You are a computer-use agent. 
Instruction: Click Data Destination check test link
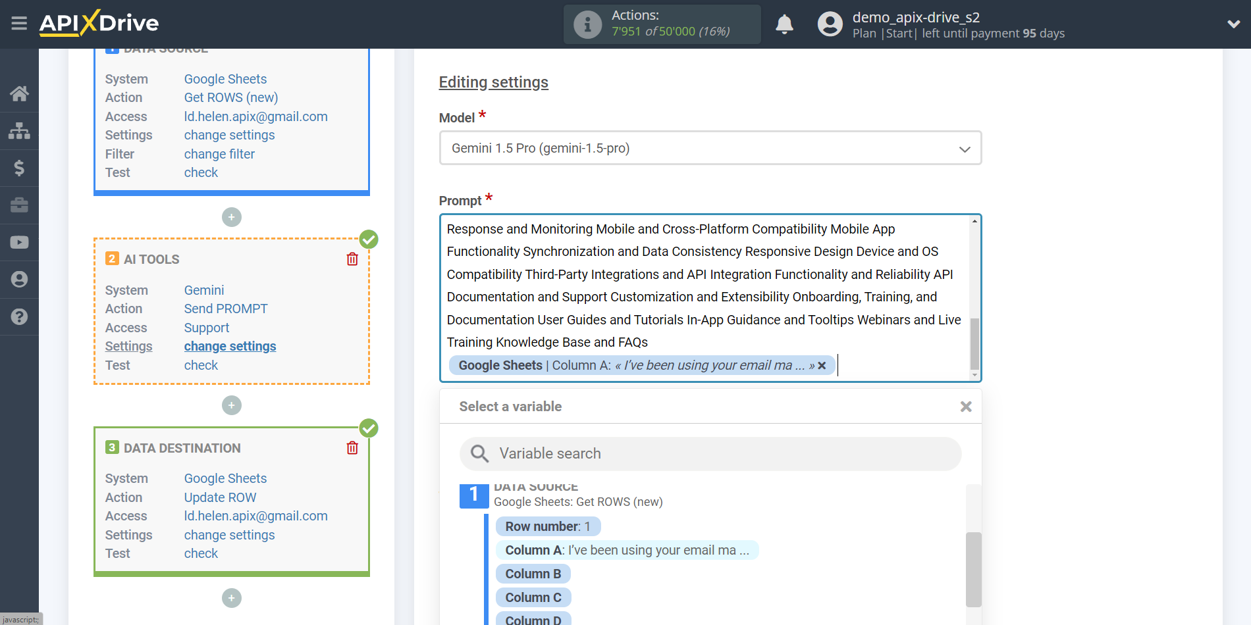click(x=201, y=553)
